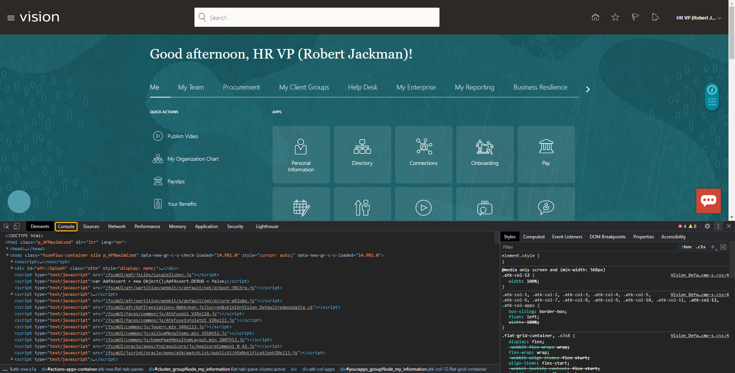
Task: Open the Notifications icon in header
Action: [x=655, y=17]
